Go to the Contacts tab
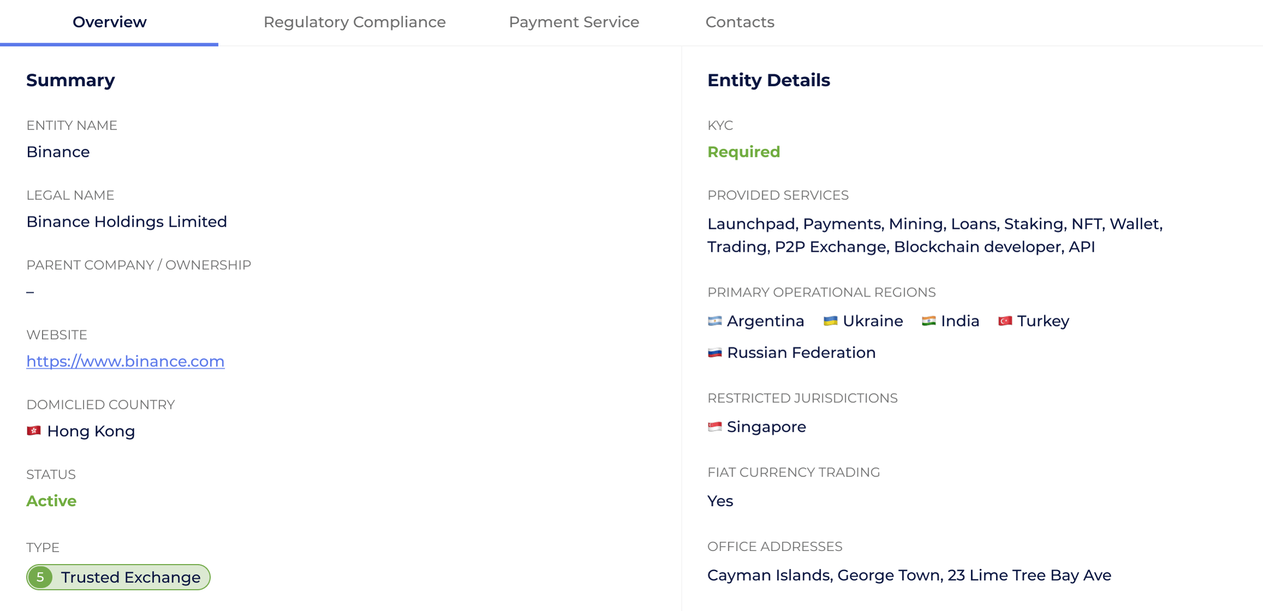Image resolution: width=1263 pixels, height=611 pixels. [740, 22]
